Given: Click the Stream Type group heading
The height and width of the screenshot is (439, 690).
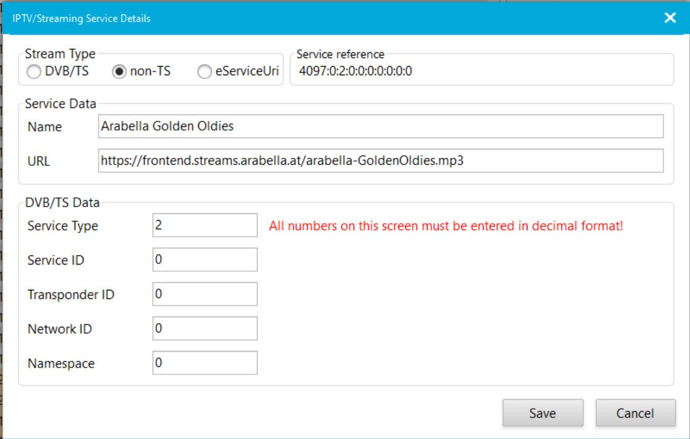Looking at the screenshot, I should pos(60,54).
